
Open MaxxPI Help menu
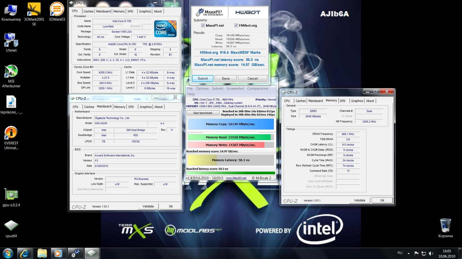[191, 94]
